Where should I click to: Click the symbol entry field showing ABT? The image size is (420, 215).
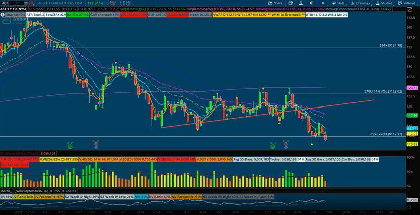(10, 3)
